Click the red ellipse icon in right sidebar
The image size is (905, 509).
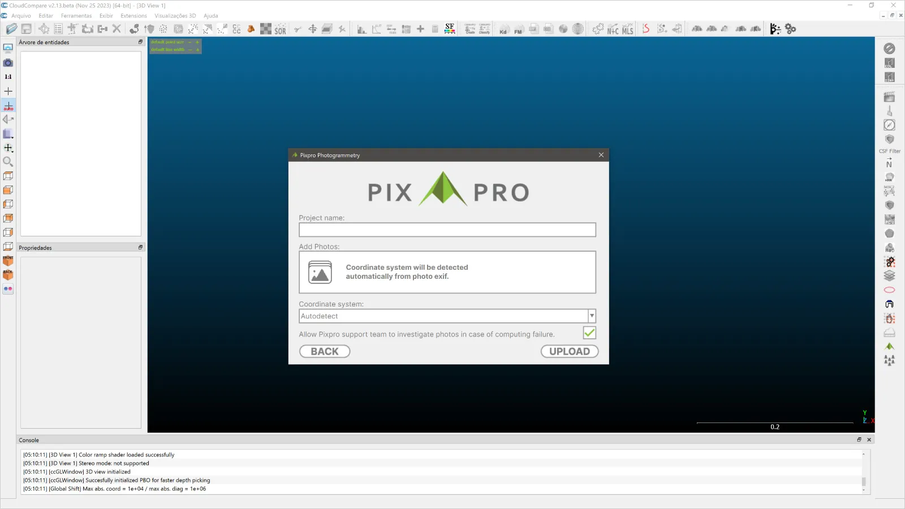(890, 290)
